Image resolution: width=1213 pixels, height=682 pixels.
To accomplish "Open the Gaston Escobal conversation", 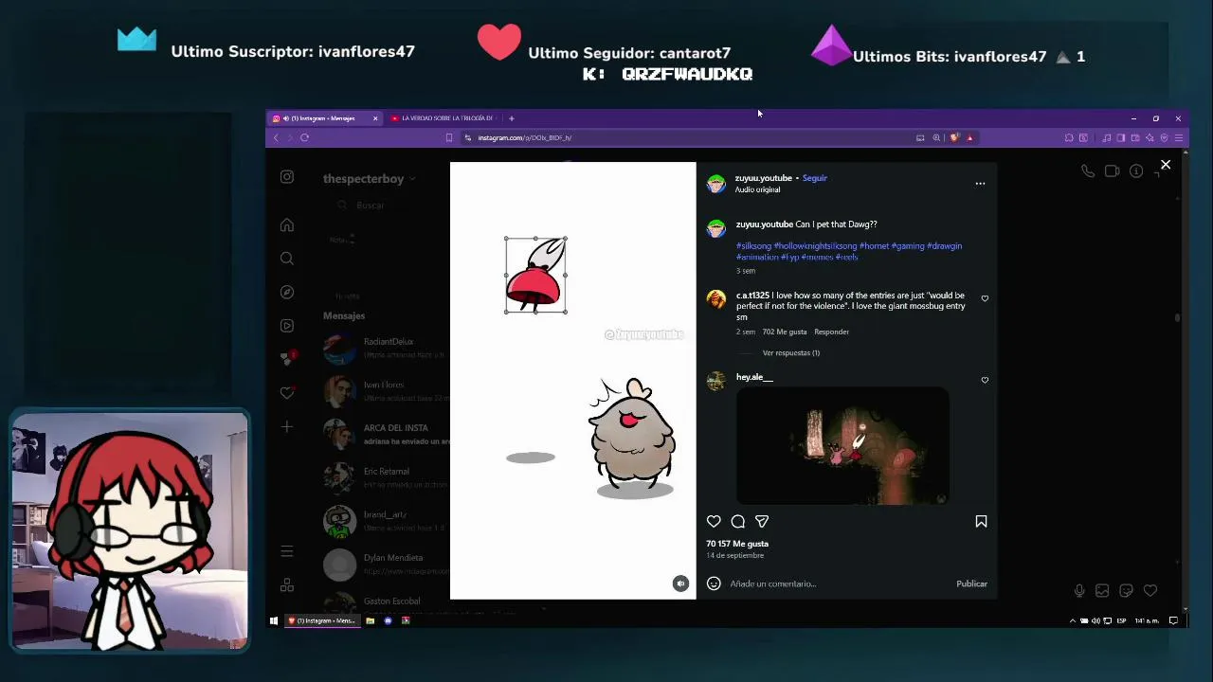I will coord(386,604).
